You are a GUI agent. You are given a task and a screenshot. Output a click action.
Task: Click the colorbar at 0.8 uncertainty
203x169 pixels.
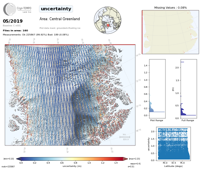pos(76,159)
